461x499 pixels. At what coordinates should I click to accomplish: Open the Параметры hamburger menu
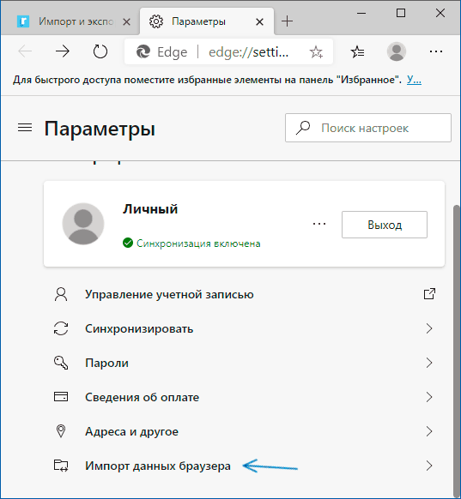click(x=25, y=128)
